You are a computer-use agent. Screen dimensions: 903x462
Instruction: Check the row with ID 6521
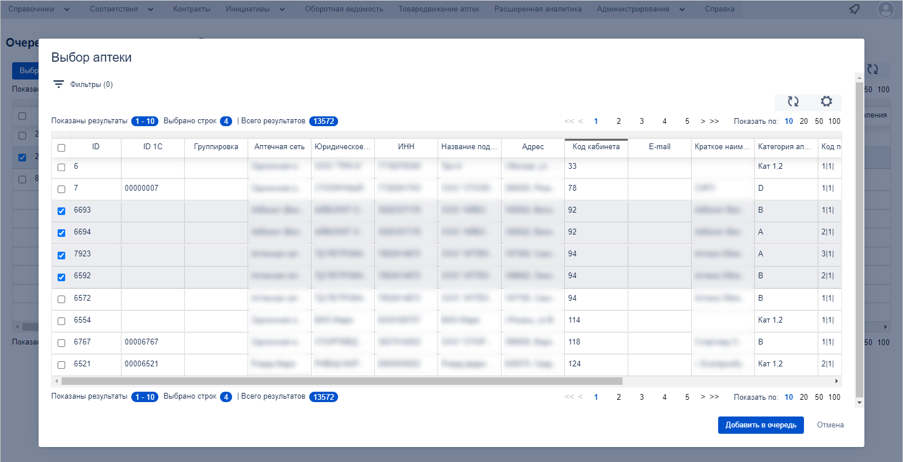(x=62, y=365)
